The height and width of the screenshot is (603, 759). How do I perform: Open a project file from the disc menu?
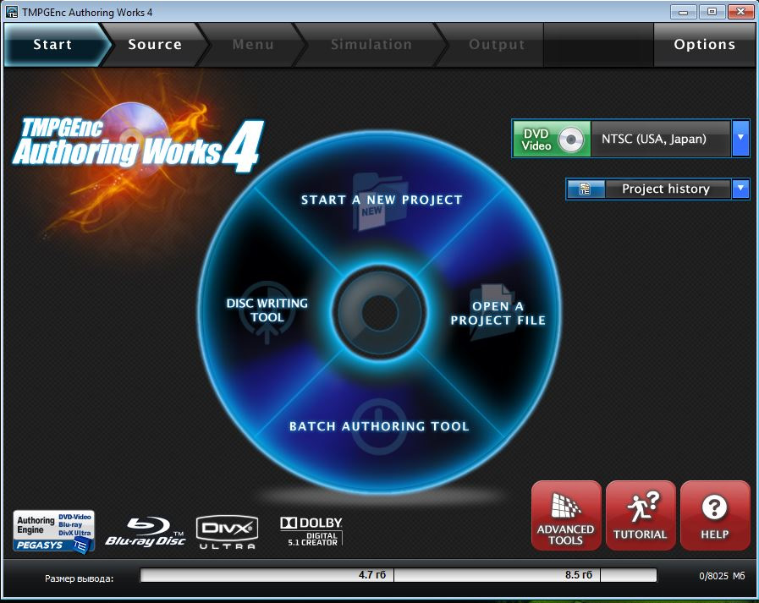[x=498, y=313]
